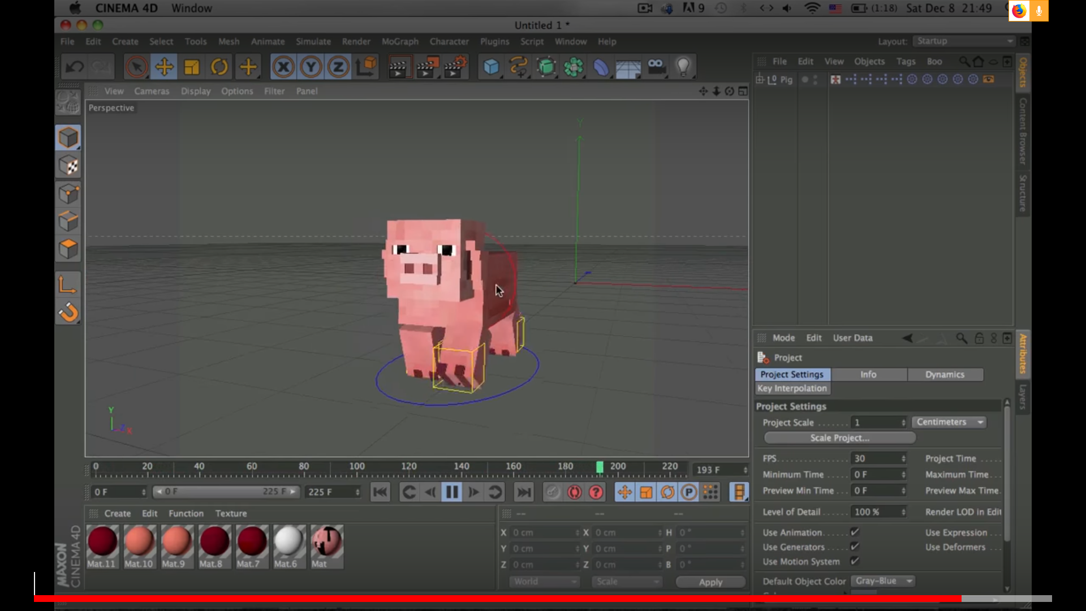
Task: Toggle X axis lock
Action: tap(283, 67)
